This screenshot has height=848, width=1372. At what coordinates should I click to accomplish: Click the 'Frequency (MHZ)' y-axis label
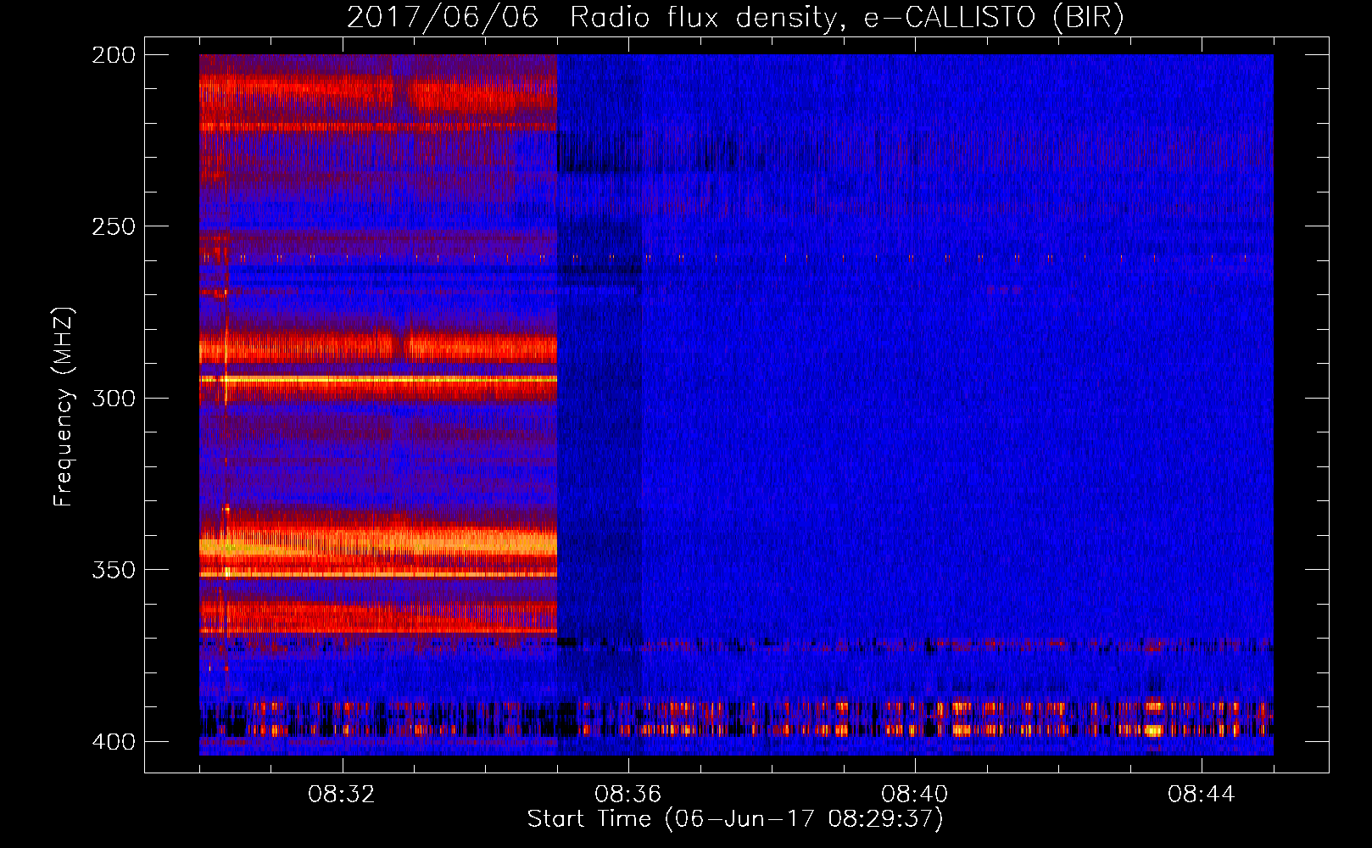coord(64,407)
